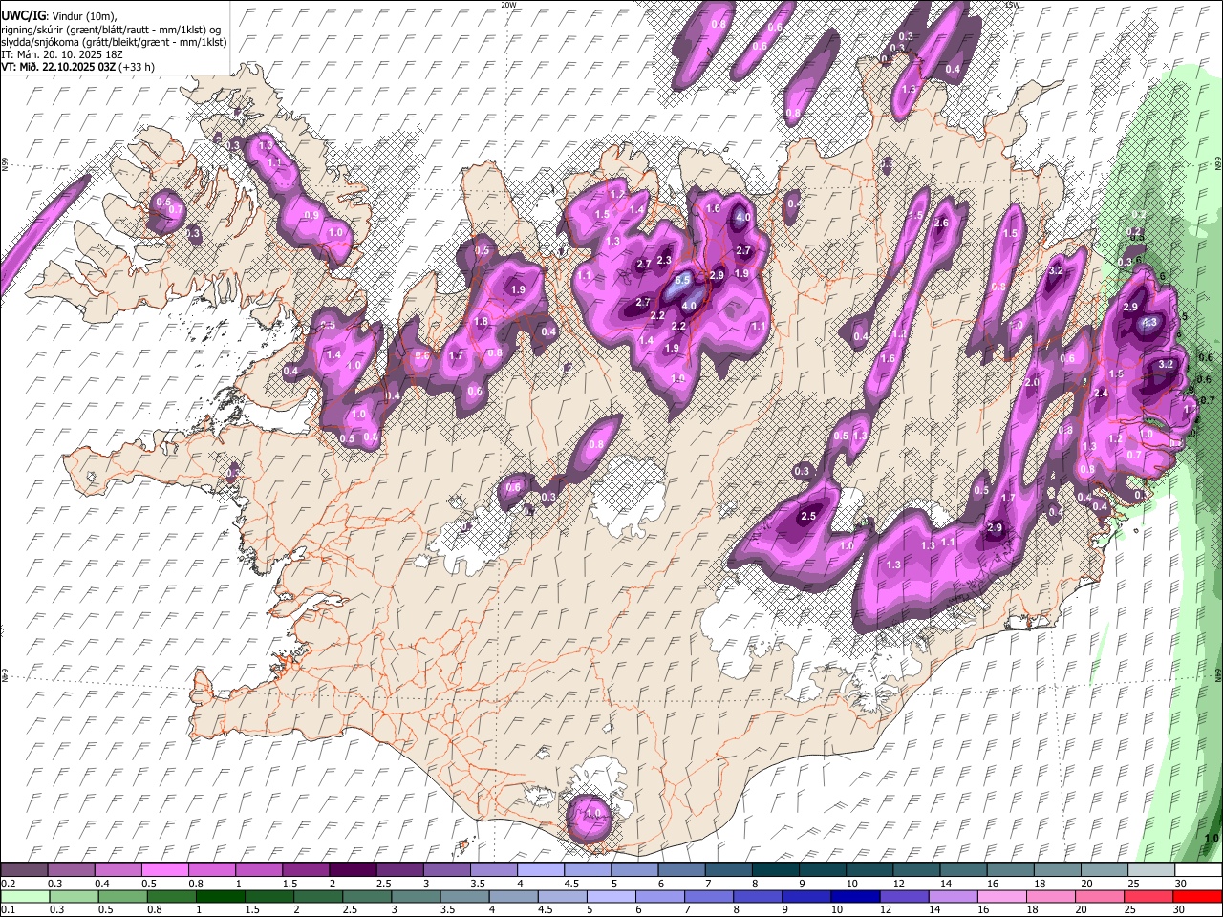Click the bright red 30 bottom-row legend swatch

1197,896
